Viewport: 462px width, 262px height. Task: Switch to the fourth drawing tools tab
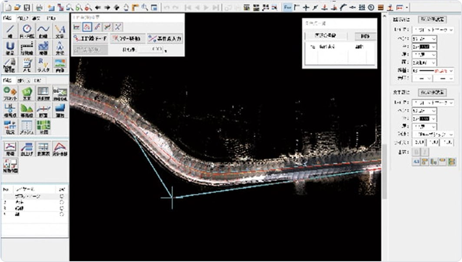pyautogui.click(x=51, y=18)
